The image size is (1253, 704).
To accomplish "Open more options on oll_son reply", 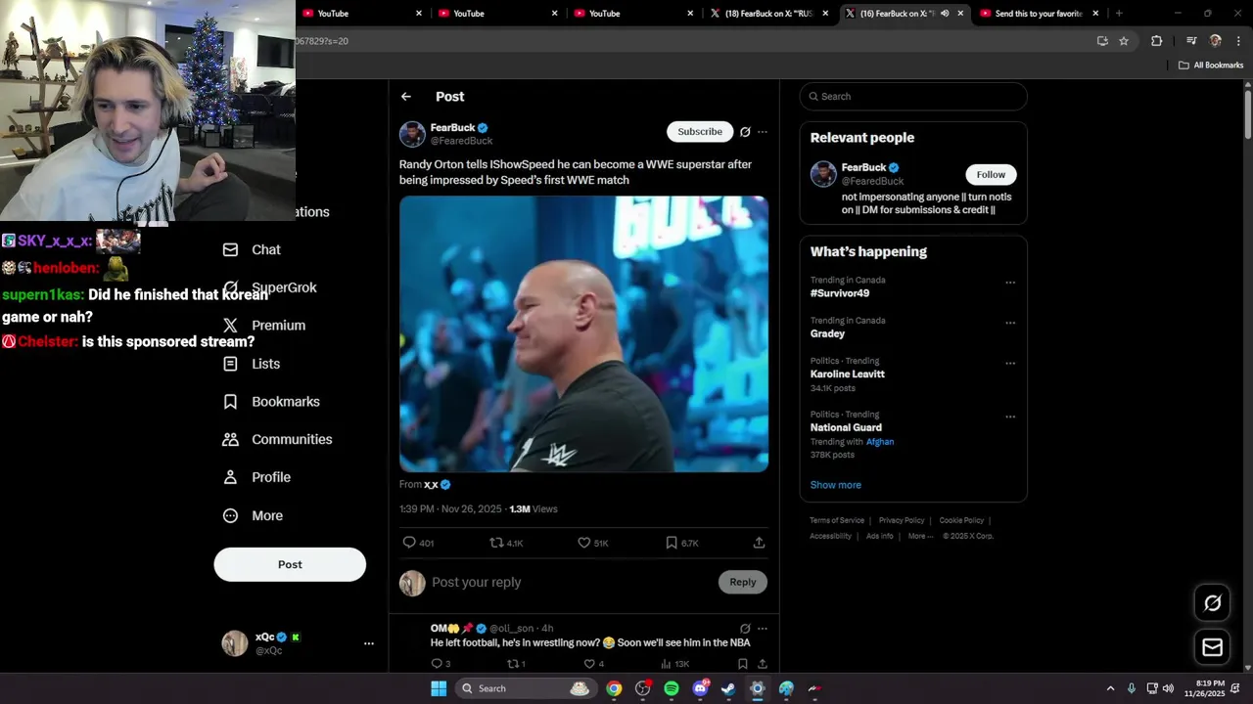I will (763, 629).
